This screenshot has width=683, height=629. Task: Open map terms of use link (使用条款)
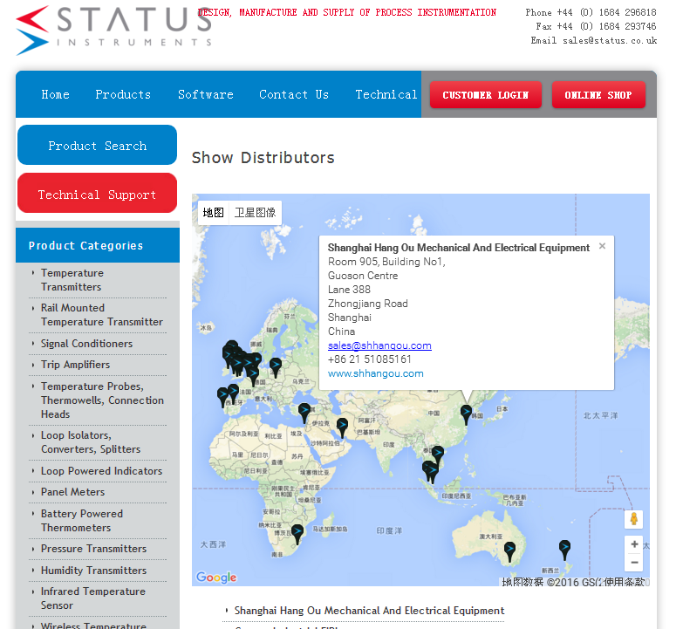[x=625, y=582]
